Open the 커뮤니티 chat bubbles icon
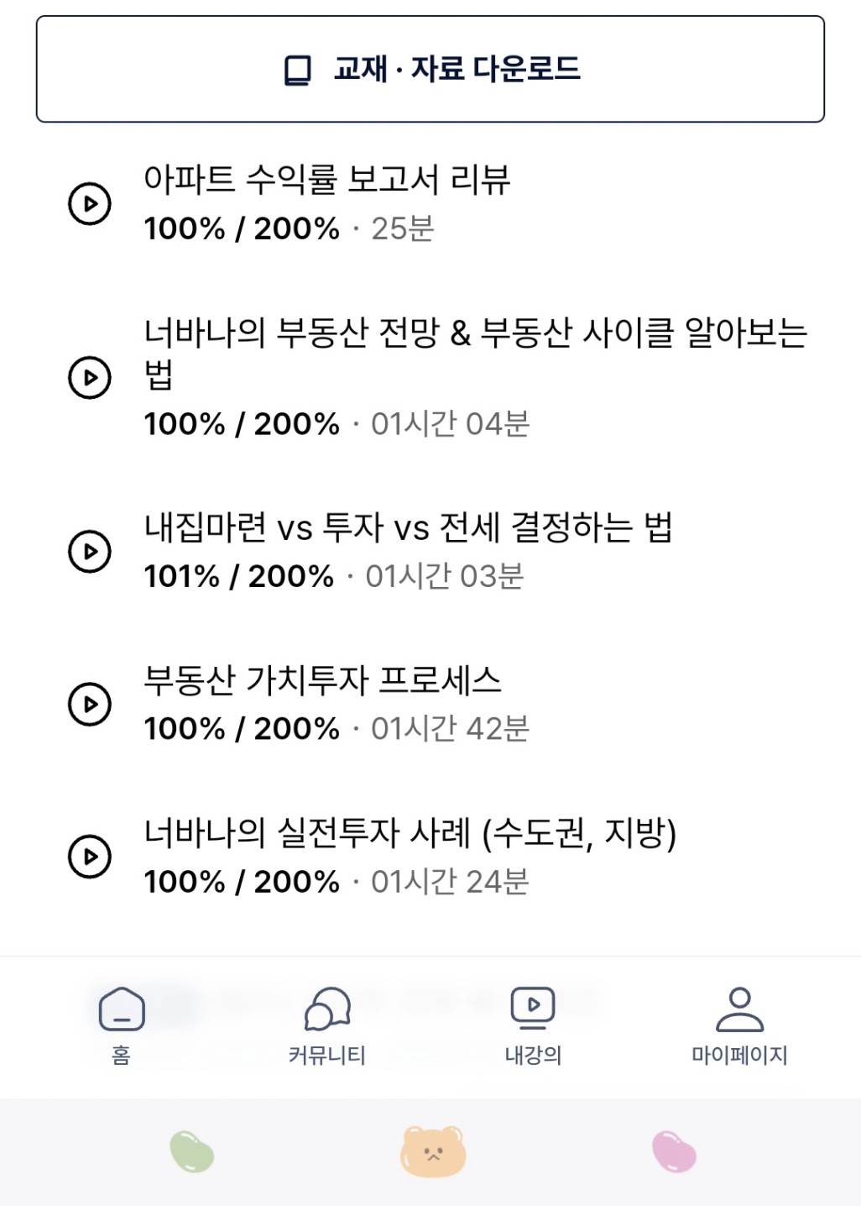Viewport: 861px width, 1206px height. (327, 1009)
